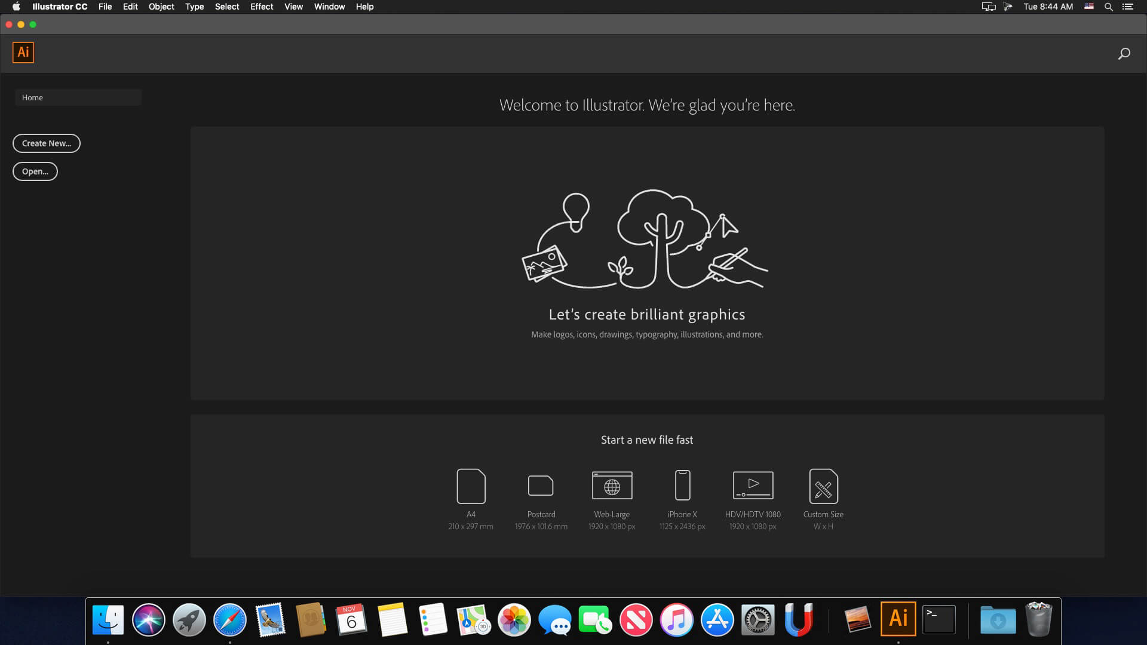The image size is (1147, 645).
Task: Open Illustrator's search with the magnifier icon
Action: 1124,53
